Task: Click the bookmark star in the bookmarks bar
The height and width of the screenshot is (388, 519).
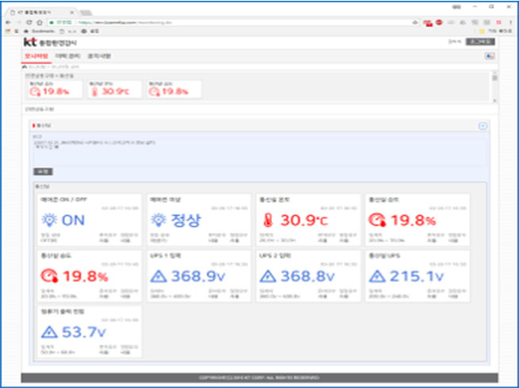Action: tap(26, 32)
